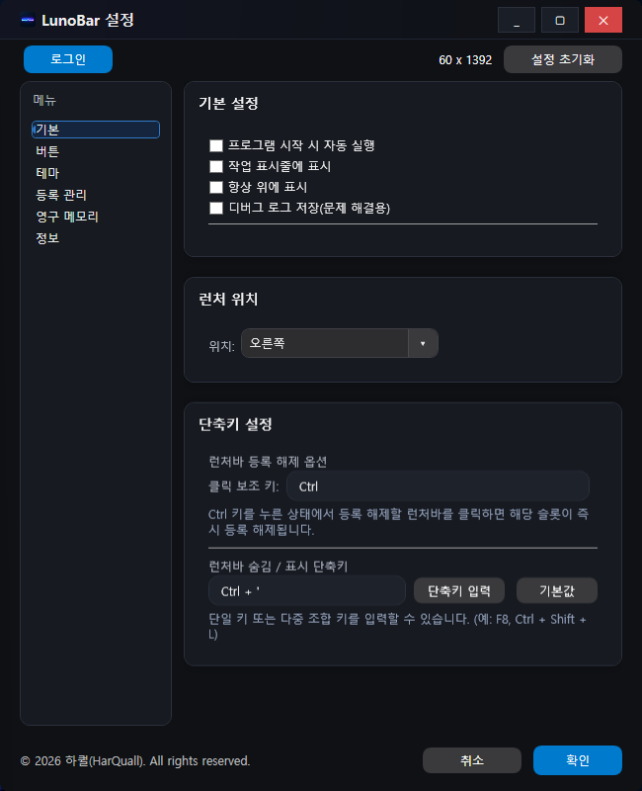
Task: Click the dropdown arrow next to 오른쪽
Action: pos(422,343)
